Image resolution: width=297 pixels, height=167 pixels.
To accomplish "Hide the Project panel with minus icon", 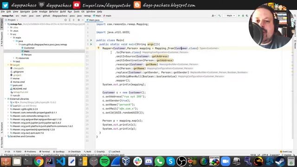I will 83,20.
